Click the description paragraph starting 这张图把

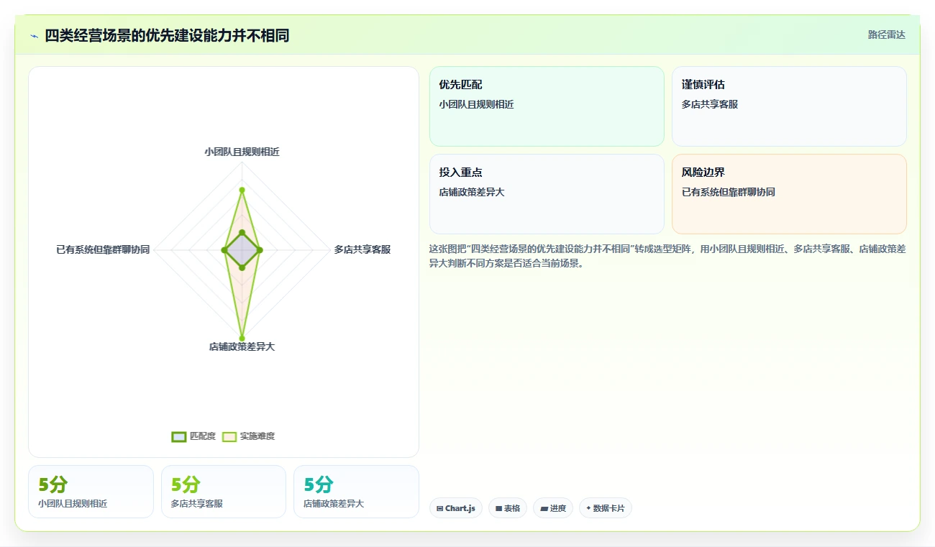point(667,256)
